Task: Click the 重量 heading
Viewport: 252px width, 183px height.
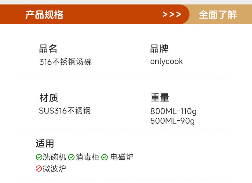Action: click(159, 98)
